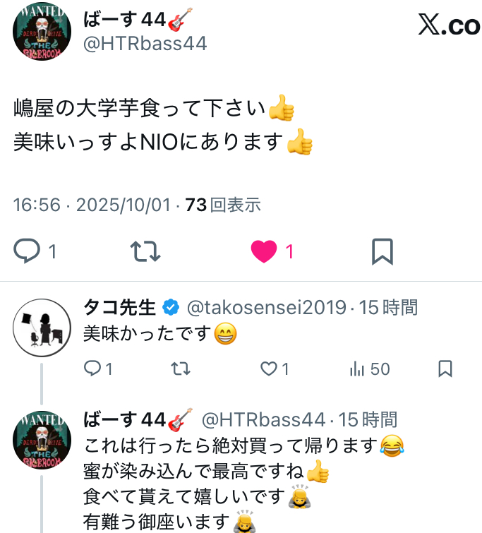Open the reply icon on the main post
This screenshot has width=482, height=533.
point(27,251)
